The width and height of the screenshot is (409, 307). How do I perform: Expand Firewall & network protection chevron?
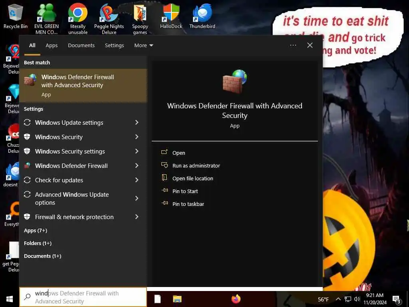point(137,217)
